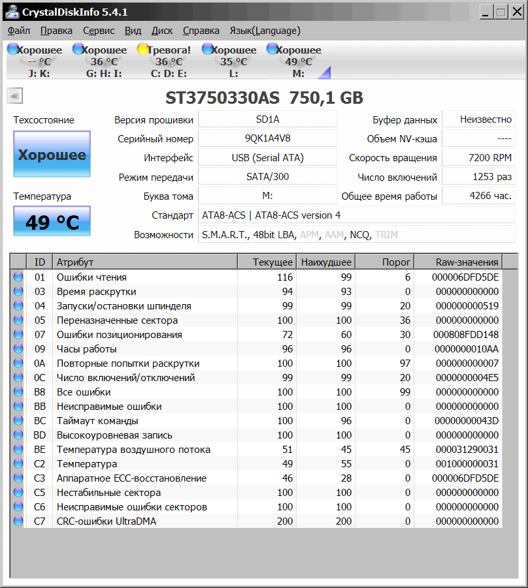528x588 pixels.
Task: Select the yellow Тревога! disk C: D: E:
Action: (x=143, y=50)
